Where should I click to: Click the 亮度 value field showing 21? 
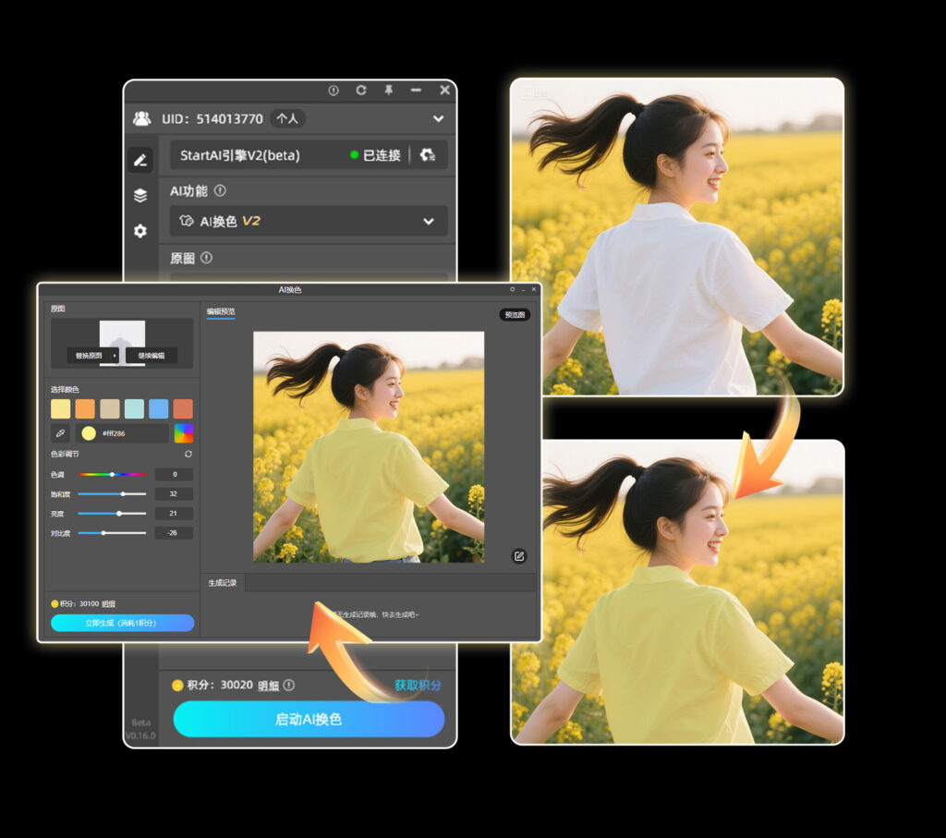pos(174,514)
